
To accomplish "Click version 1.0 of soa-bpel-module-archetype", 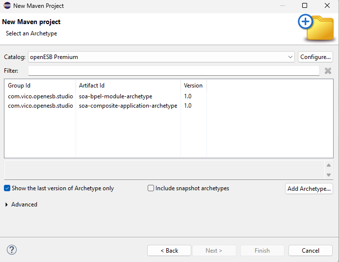I will (x=188, y=96).
